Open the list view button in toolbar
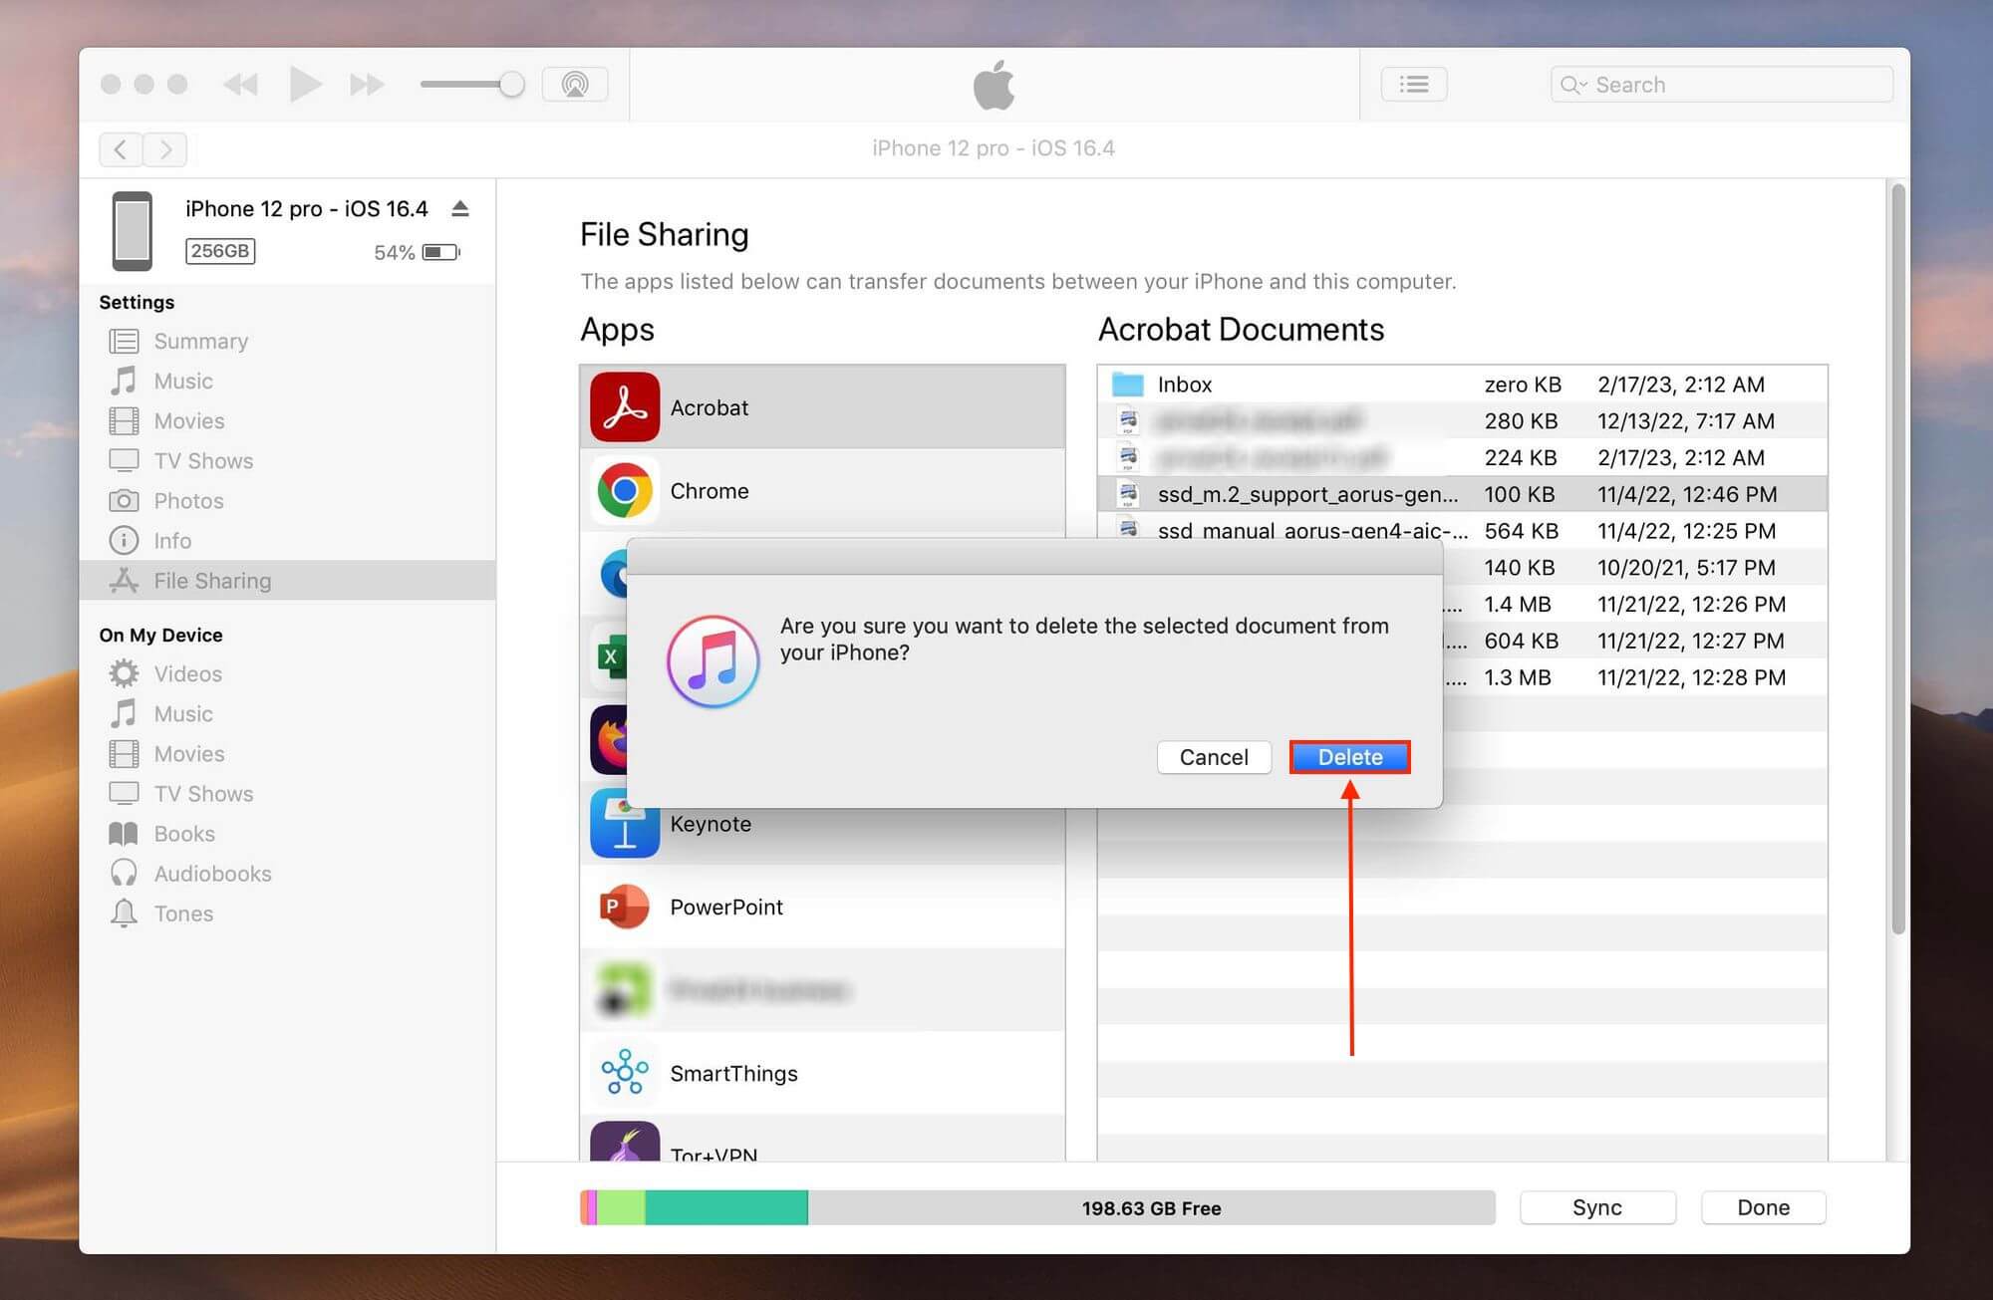The width and height of the screenshot is (1993, 1300). coord(1413,85)
